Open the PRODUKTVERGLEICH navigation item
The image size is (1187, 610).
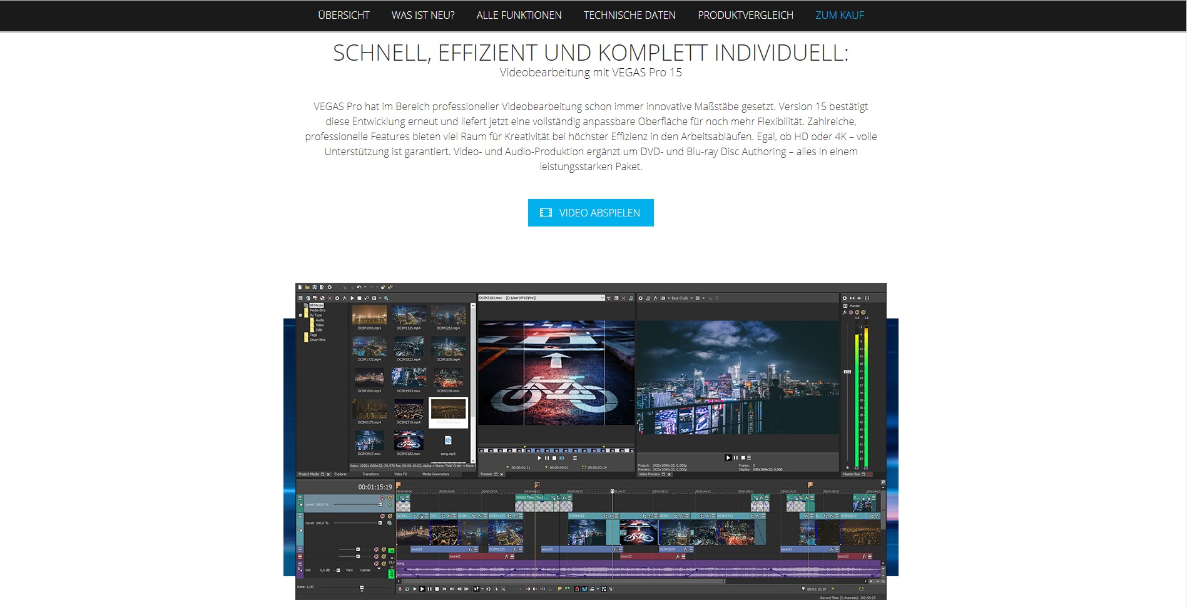pyautogui.click(x=745, y=15)
